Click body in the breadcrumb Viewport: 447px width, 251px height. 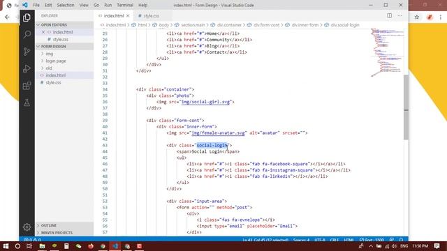click(x=163, y=25)
